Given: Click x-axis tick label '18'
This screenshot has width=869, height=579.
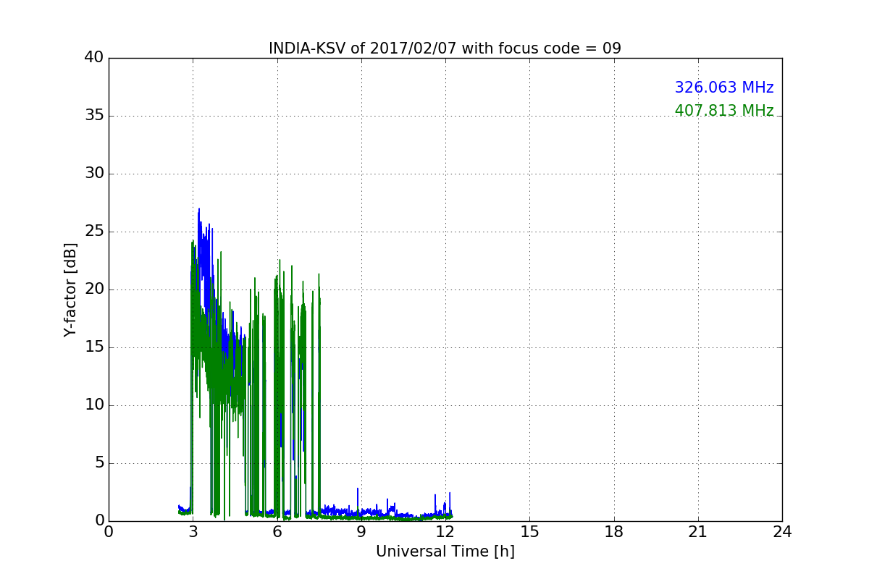Looking at the screenshot, I should pyautogui.click(x=614, y=532).
